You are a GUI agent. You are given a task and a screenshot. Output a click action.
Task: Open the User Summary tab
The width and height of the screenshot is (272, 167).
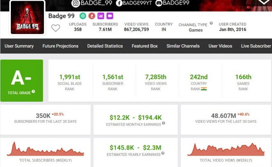tap(19, 46)
